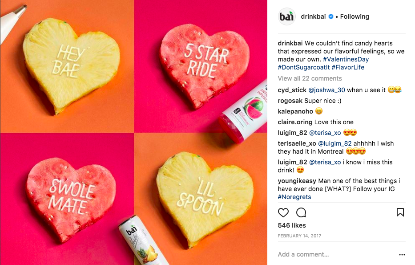Click the heart like icon
415x265 pixels.
tap(283, 212)
